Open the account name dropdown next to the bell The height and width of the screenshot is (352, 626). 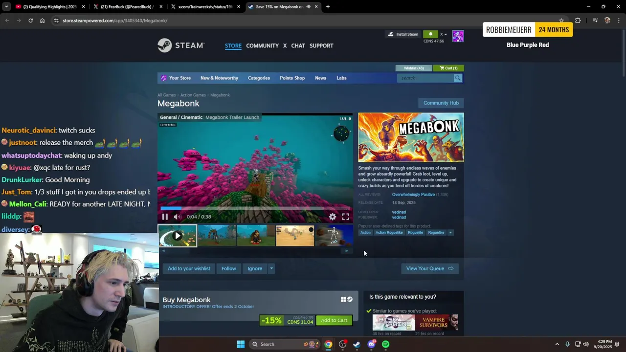point(443,34)
